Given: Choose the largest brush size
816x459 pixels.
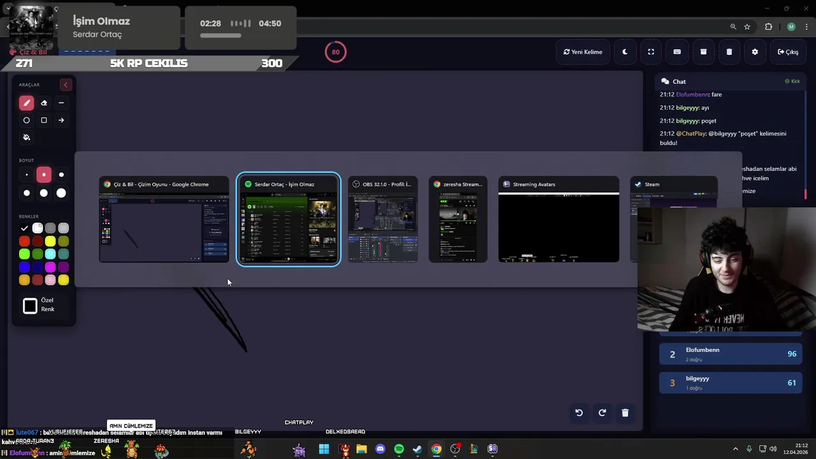Looking at the screenshot, I should coord(61,193).
